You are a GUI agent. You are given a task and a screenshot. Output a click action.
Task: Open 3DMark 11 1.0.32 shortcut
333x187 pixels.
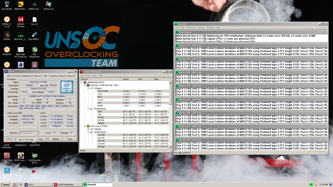[x=7, y=22]
